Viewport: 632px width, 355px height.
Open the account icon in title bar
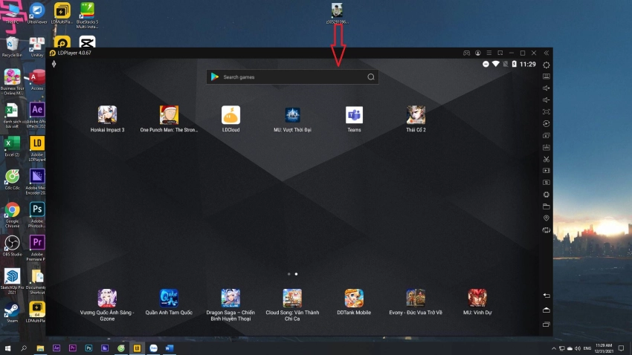click(x=477, y=53)
